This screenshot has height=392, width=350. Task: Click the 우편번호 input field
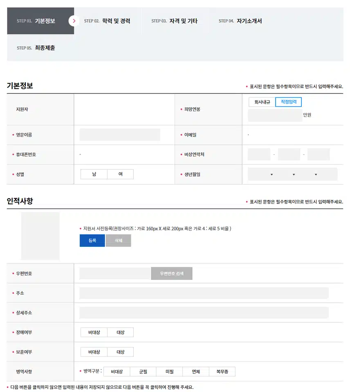point(115,273)
